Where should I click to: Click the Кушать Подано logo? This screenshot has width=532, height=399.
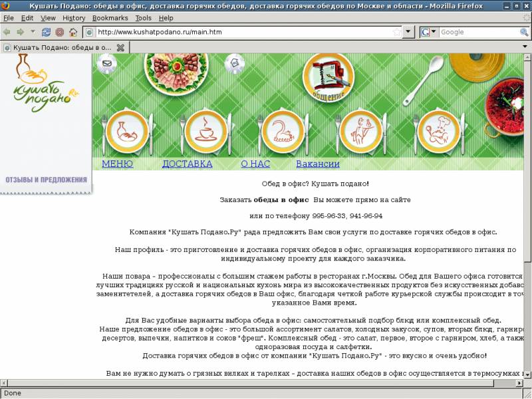pyautogui.click(x=45, y=84)
